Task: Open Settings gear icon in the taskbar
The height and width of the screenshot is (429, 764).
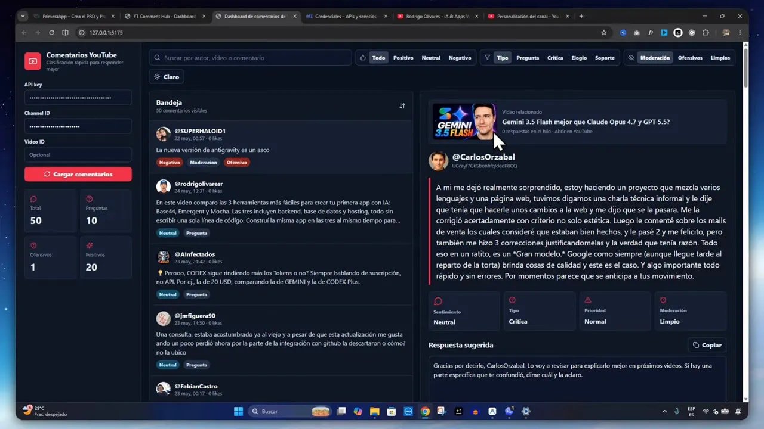Action: click(526, 411)
